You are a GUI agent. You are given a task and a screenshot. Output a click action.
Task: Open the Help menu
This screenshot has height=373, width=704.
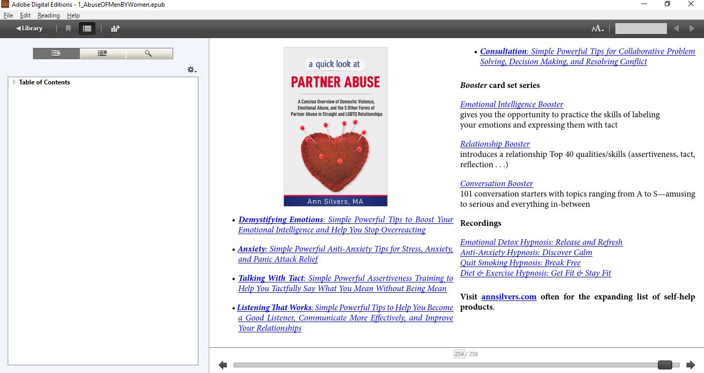(73, 15)
